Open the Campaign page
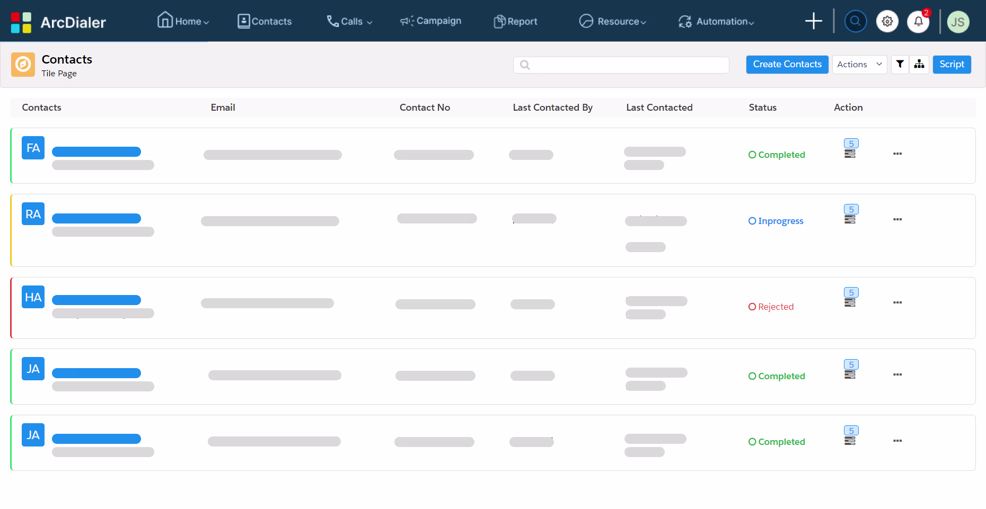The width and height of the screenshot is (986, 509). tap(430, 21)
